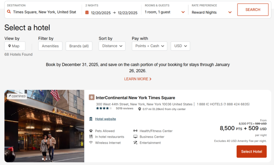Click the 68 Hotels Found text
274x165 pixels.
[x=18, y=54]
